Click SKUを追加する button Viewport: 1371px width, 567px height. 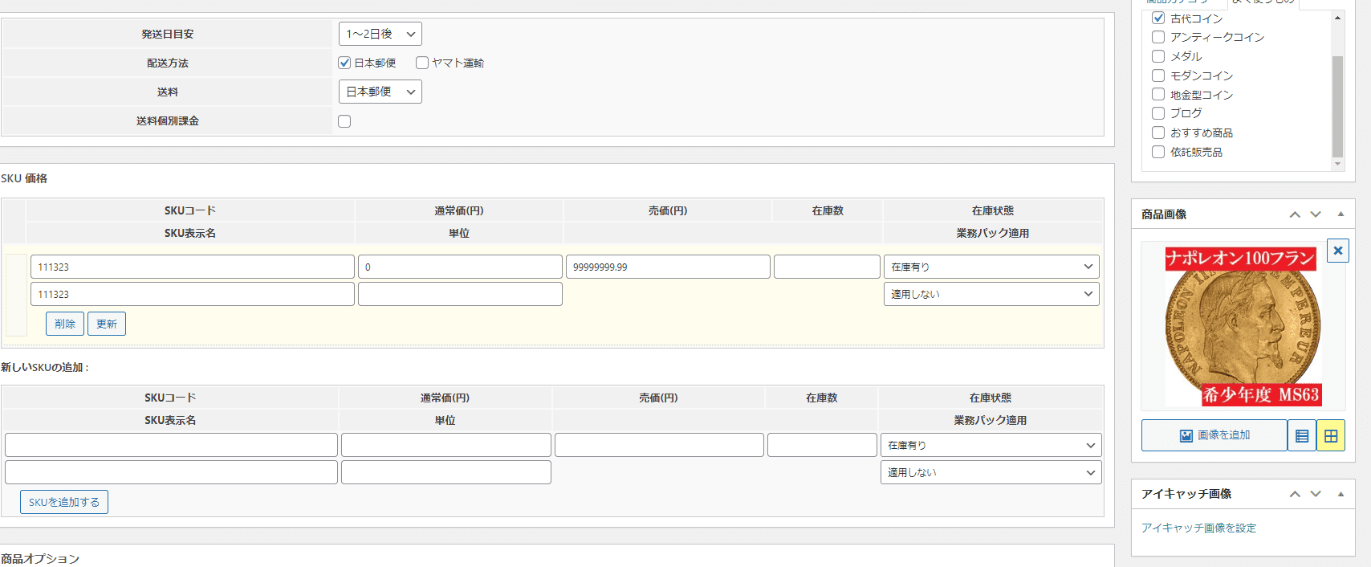click(x=64, y=502)
